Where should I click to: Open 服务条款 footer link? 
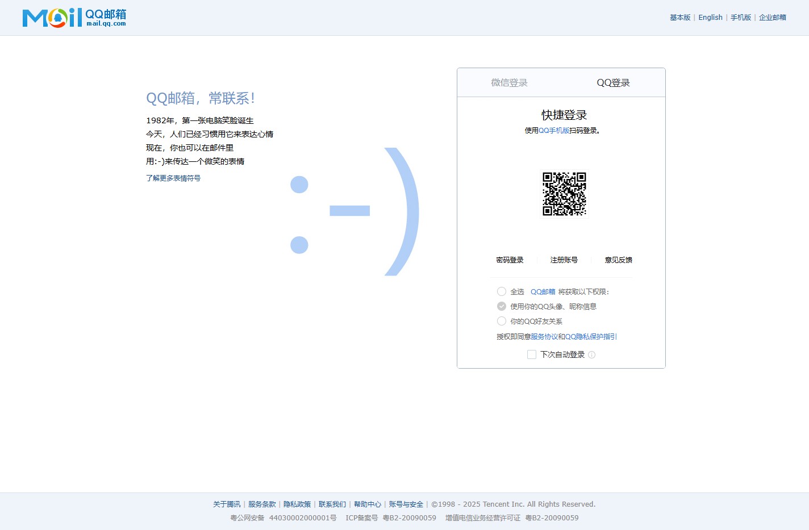coord(262,504)
